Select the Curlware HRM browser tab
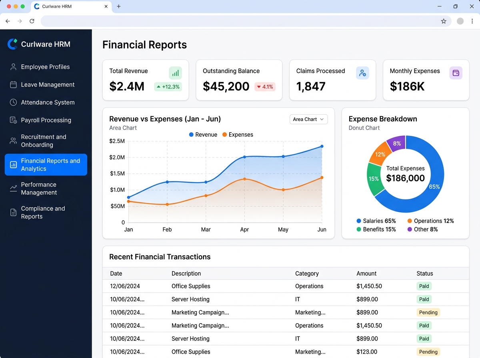 tap(71, 7)
